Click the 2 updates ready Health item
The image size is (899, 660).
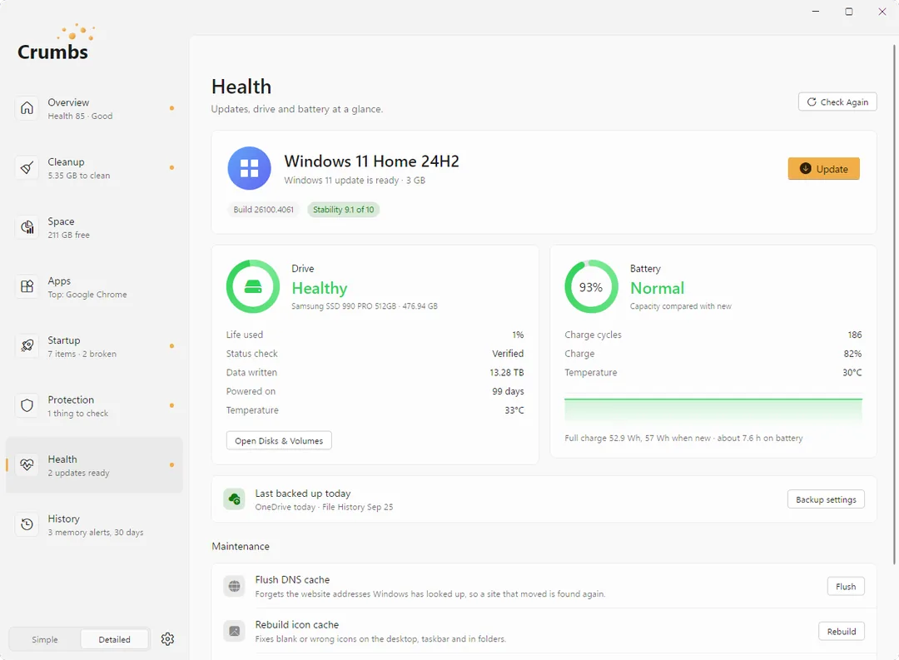click(x=94, y=465)
